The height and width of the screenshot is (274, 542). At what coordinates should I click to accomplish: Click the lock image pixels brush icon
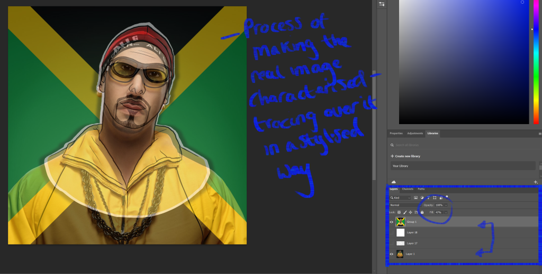tap(405, 212)
